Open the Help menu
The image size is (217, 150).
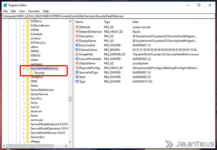point(46,11)
